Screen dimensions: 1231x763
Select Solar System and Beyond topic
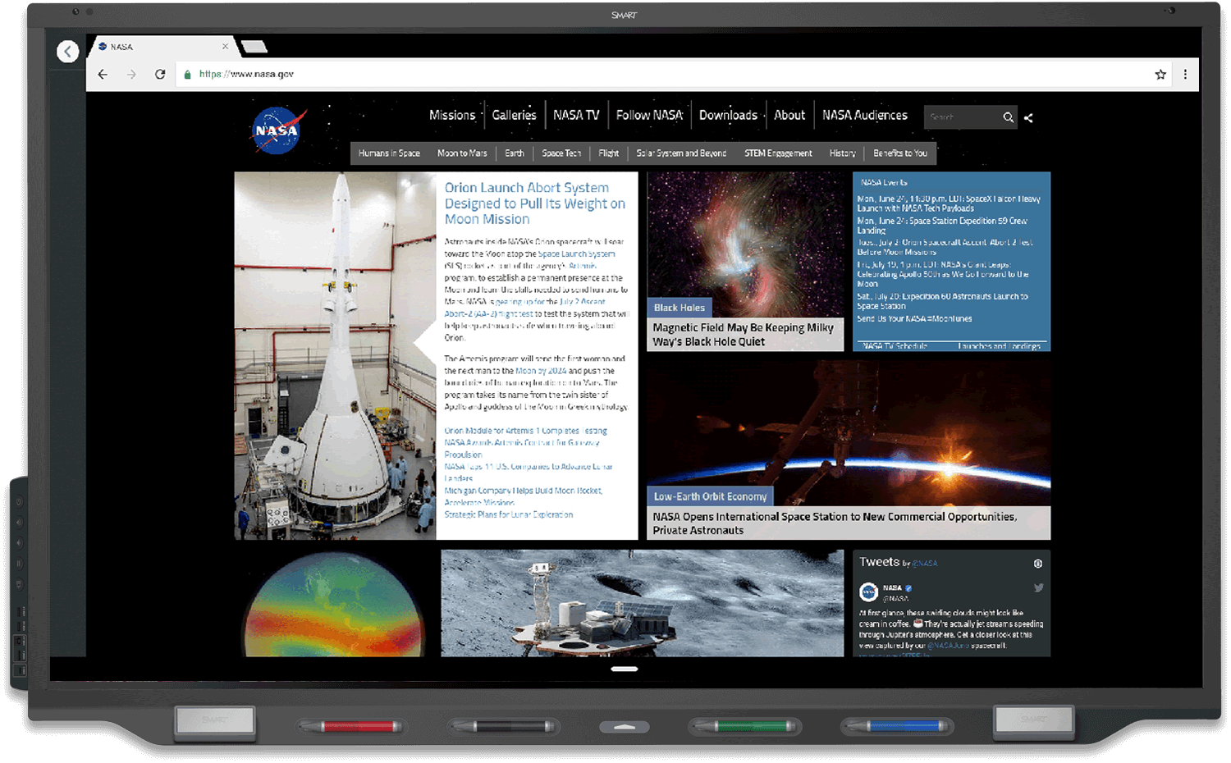coord(681,153)
